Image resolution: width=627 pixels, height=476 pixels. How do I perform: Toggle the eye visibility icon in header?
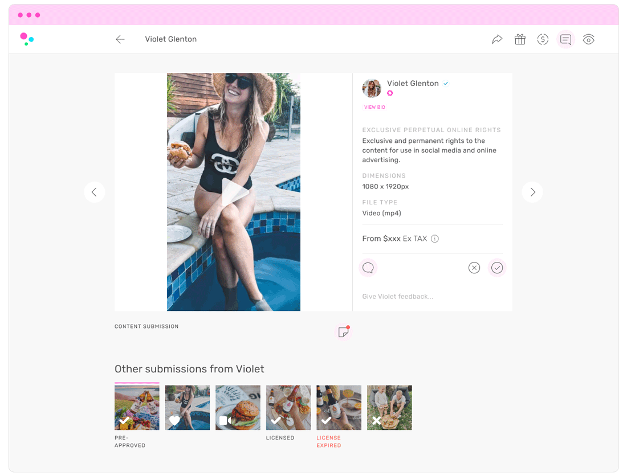(588, 39)
